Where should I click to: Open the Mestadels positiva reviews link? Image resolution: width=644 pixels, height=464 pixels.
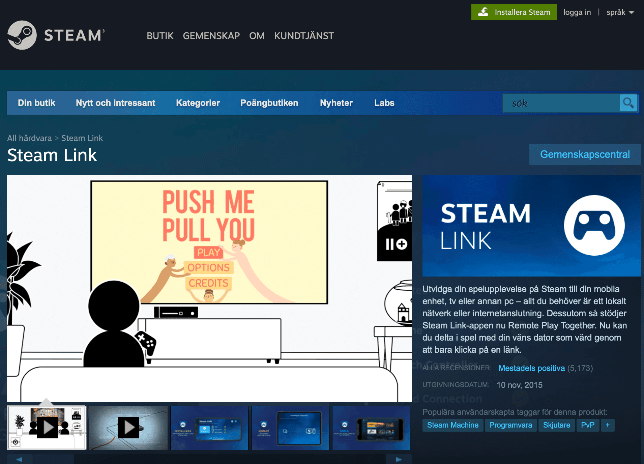point(531,368)
